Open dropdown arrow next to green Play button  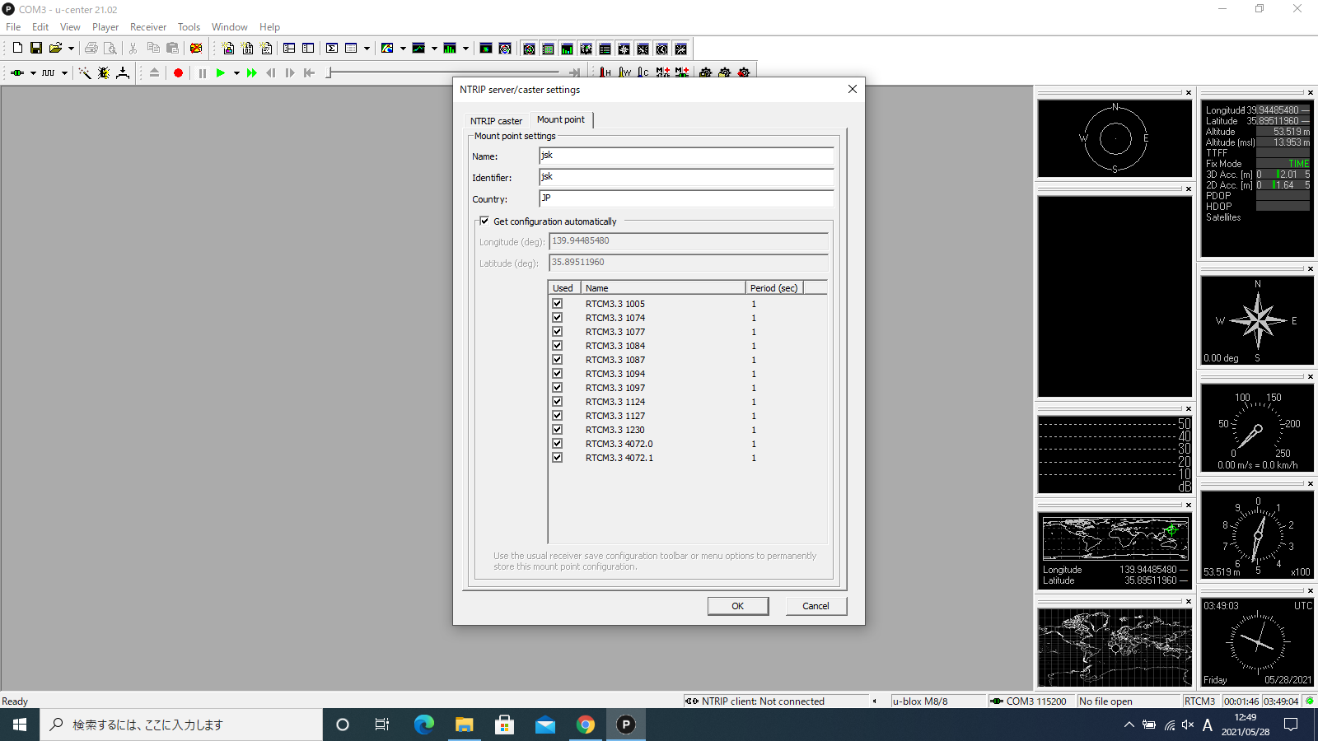point(236,73)
